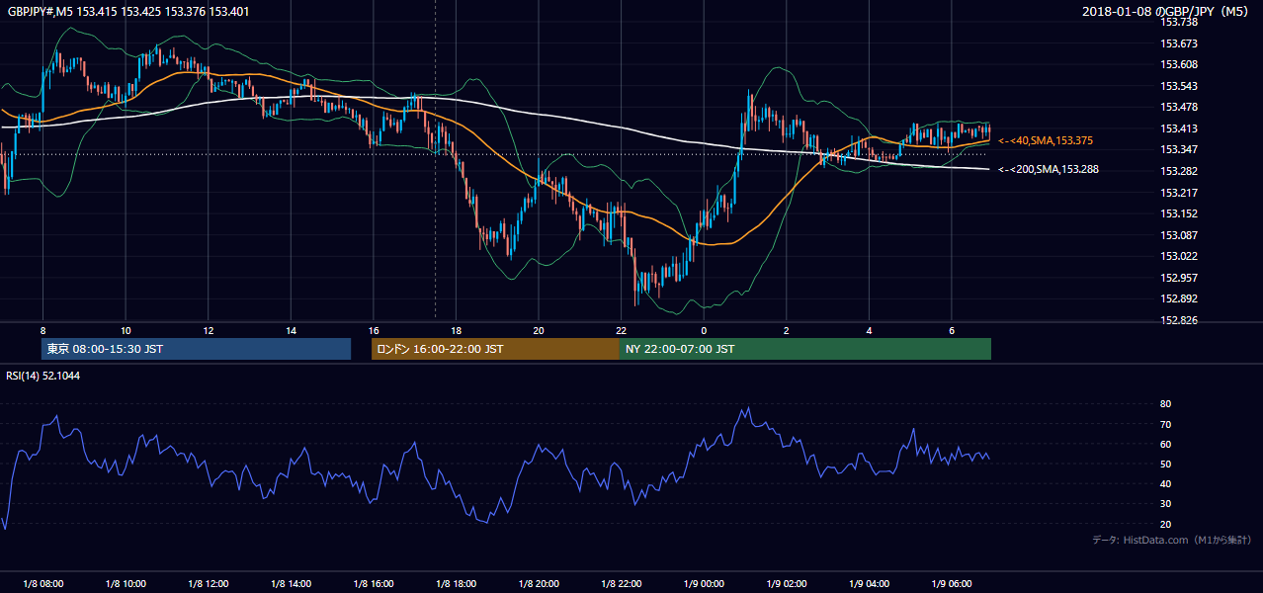Click the hour 14 tick on price chart

pos(291,330)
